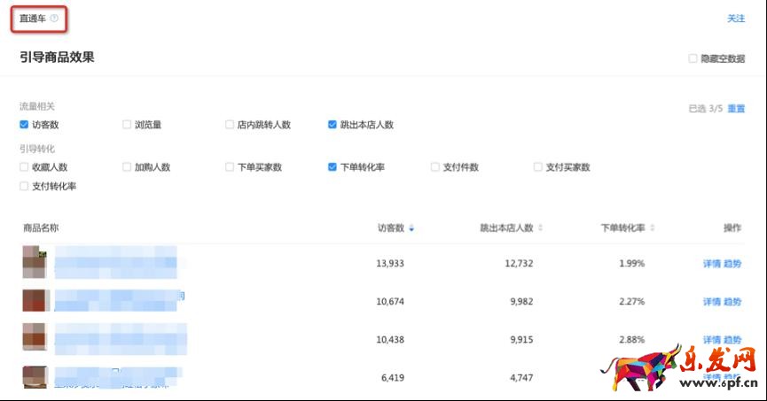This screenshot has height=401, width=767.
Task: Uncheck the 跳出本店人数 checkbox
Action: [x=333, y=125]
